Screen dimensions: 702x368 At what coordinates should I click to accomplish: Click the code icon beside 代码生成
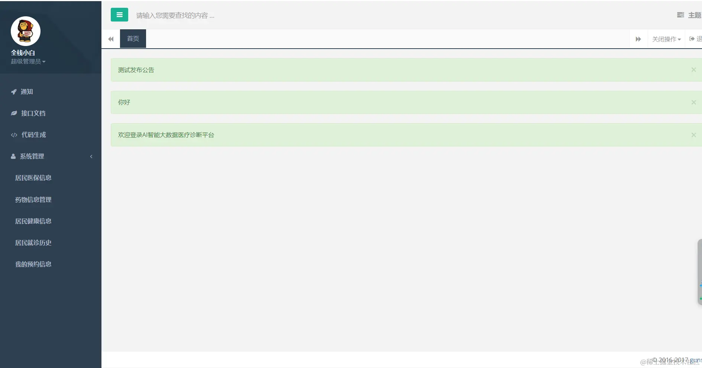14,135
